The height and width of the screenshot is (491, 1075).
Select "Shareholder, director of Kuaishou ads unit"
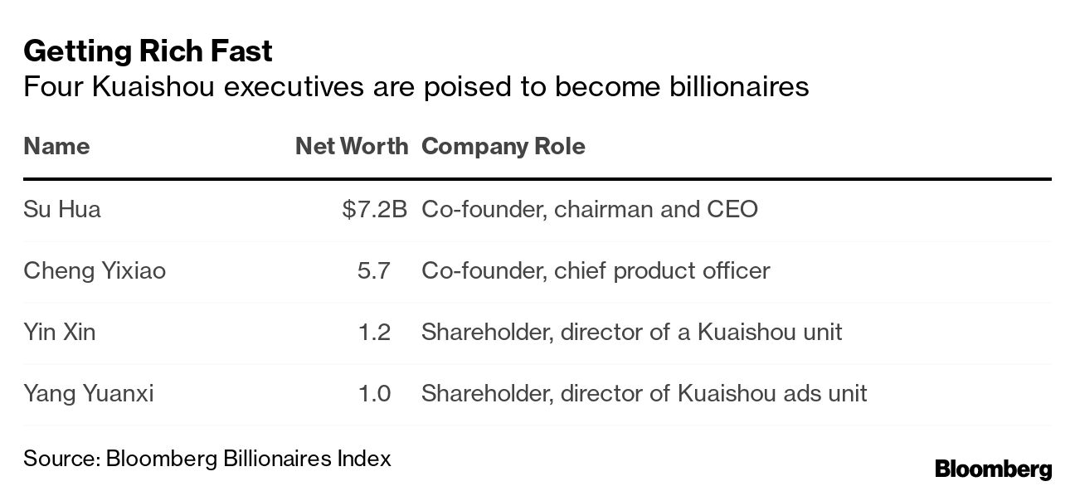point(644,393)
